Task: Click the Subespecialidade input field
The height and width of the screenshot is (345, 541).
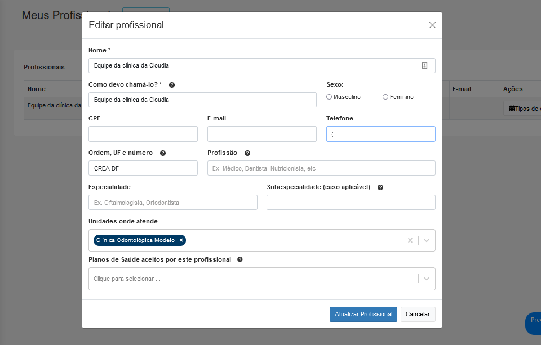Action: [351, 203]
